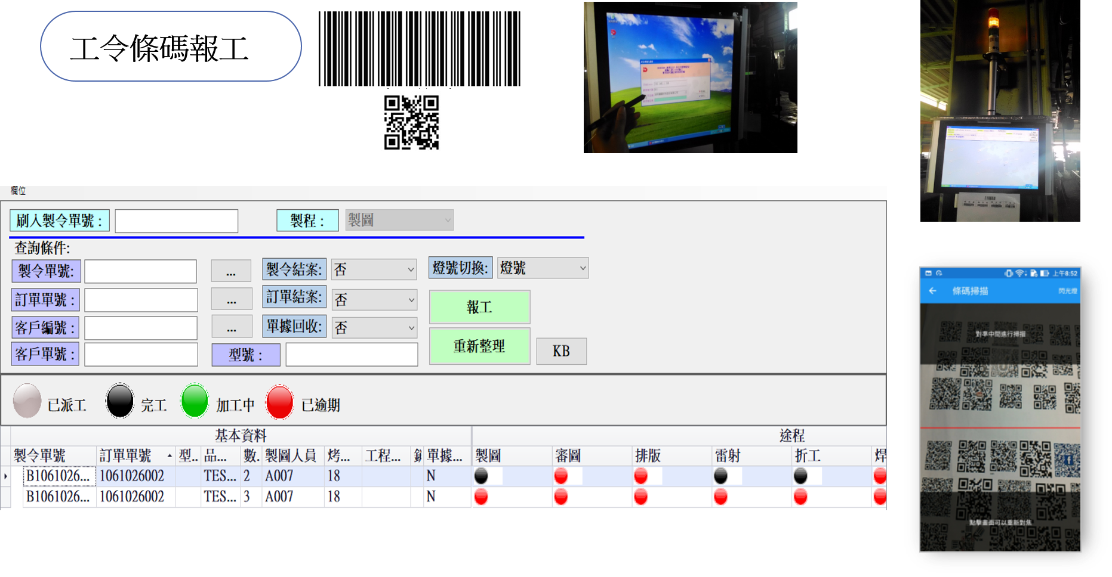Focus the 訂單單號 query input field
This screenshot has height=577, width=1112.
tap(141, 300)
